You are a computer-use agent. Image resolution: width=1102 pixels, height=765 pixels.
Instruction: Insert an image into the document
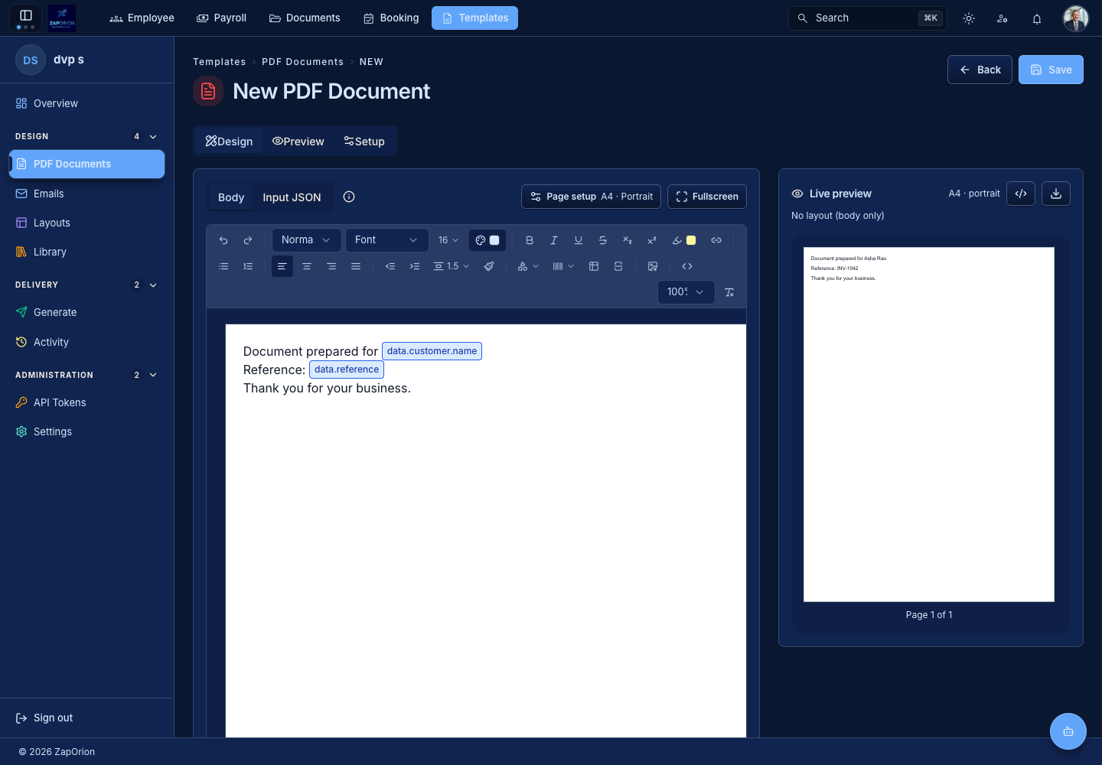pos(653,266)
